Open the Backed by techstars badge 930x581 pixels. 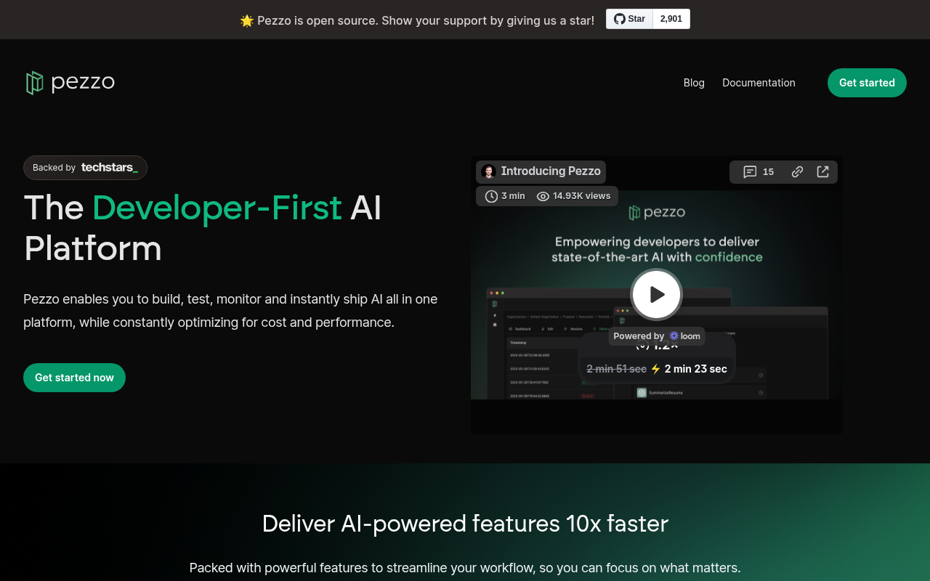pyautogui.click(x=85, y=167)
